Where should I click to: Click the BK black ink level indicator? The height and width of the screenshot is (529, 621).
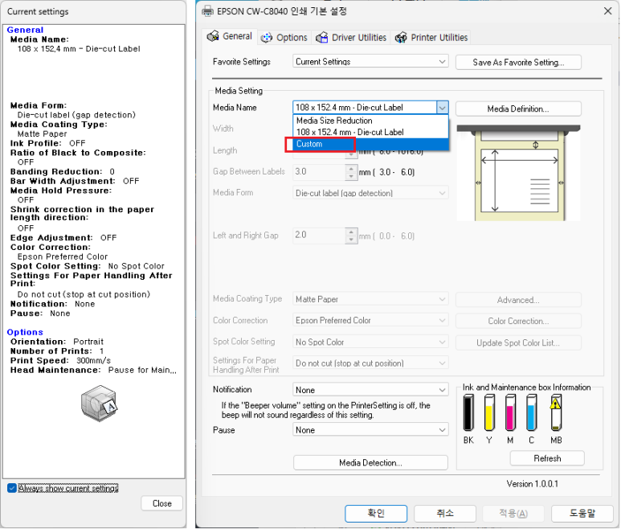(468, 413)
